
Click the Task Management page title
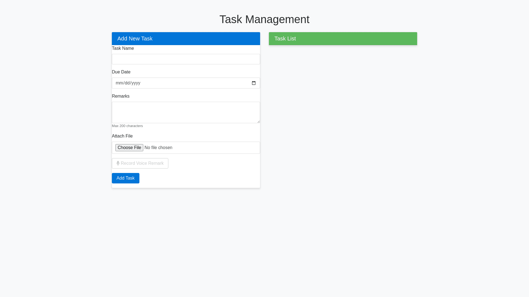coord(264,20)
